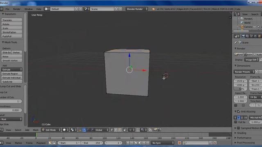This screenshot has width=262, height=147.
Task: Open the Window menu
Action: coord(28,9)
